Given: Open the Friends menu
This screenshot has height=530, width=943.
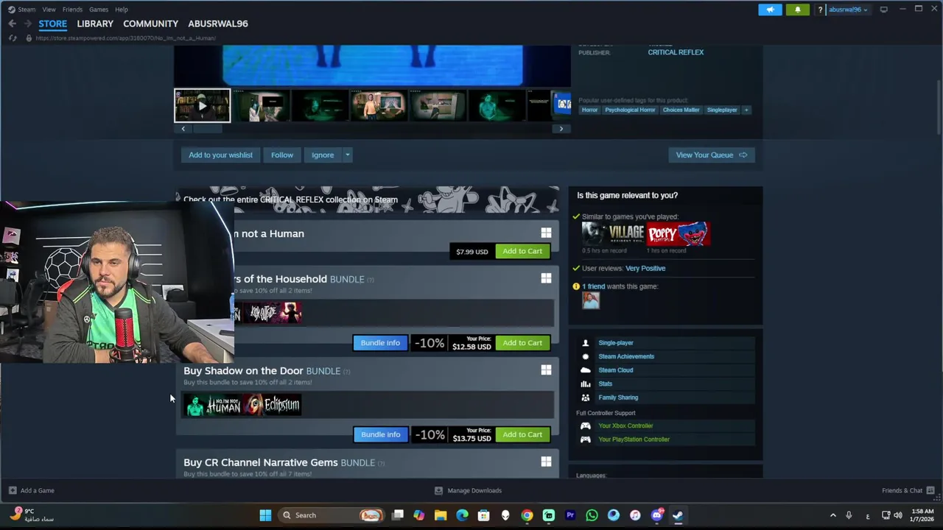Looking at the screenshot, I should (x=72, y=10).
